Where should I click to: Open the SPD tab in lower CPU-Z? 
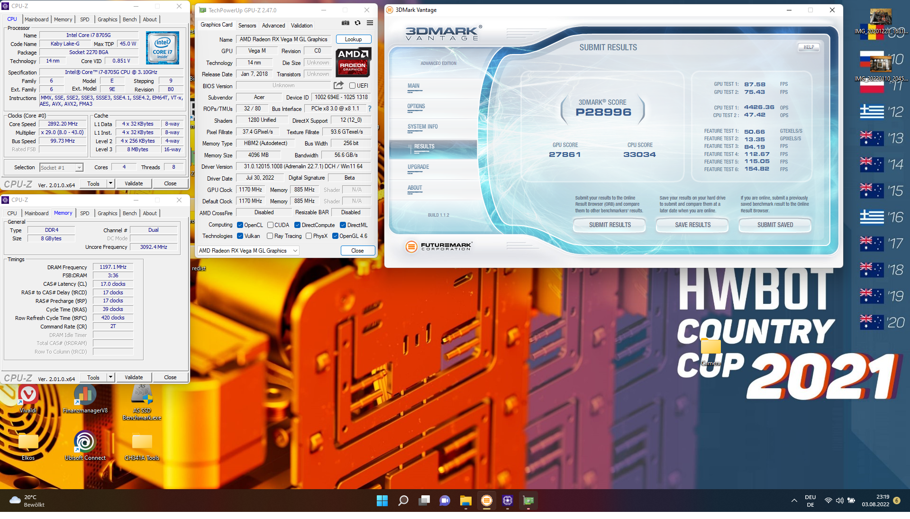pyautogui.click(x=84, y=213)
